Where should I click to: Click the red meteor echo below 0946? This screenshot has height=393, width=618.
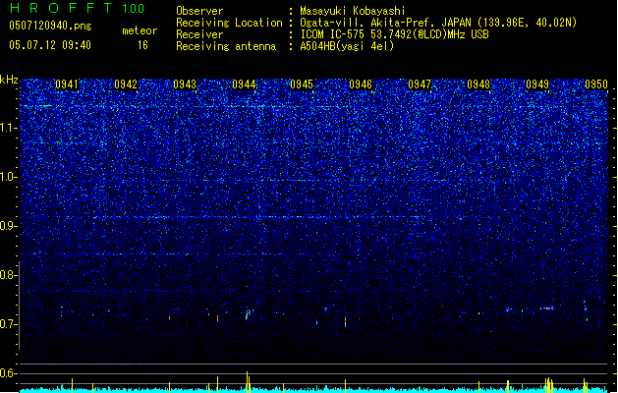point(345,321)
